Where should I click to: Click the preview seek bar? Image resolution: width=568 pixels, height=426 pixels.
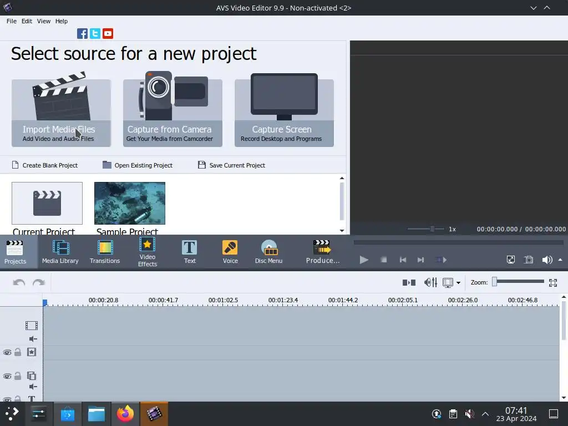coord(458,242)
